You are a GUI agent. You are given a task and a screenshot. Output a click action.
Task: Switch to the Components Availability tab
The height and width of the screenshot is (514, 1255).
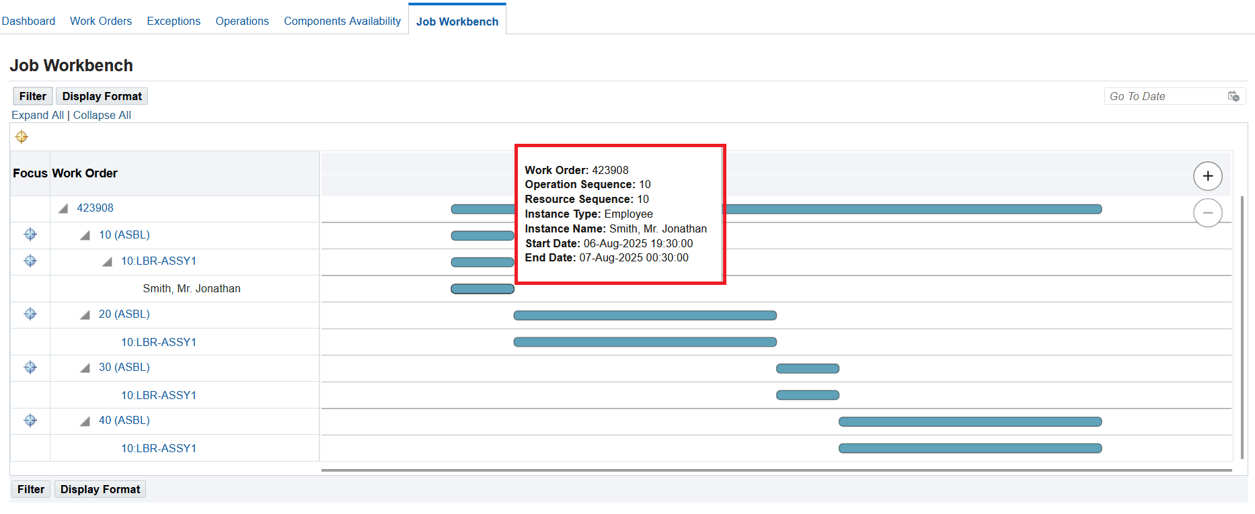tap(342, 21)
